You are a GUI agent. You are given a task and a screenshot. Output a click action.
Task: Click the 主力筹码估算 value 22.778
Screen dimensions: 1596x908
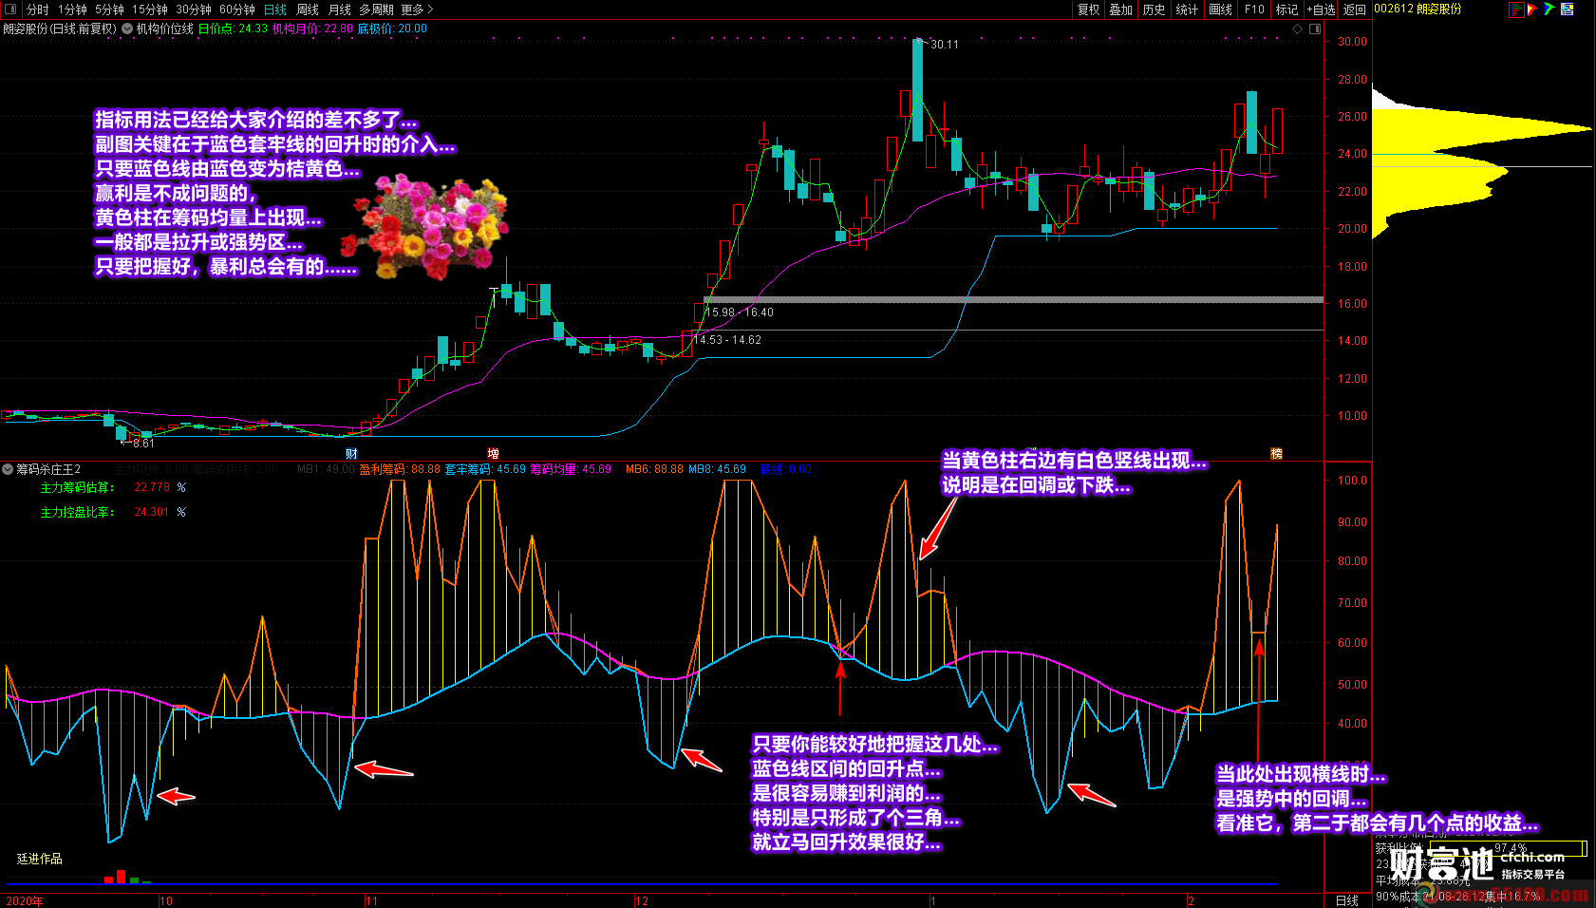(x=152, y=487)
